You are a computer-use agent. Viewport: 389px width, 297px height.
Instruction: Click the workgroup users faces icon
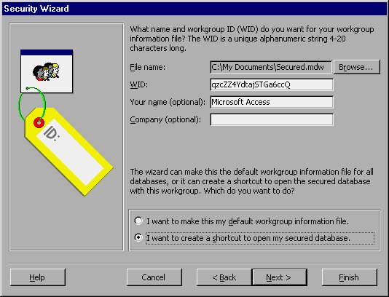tap(46, 71)
